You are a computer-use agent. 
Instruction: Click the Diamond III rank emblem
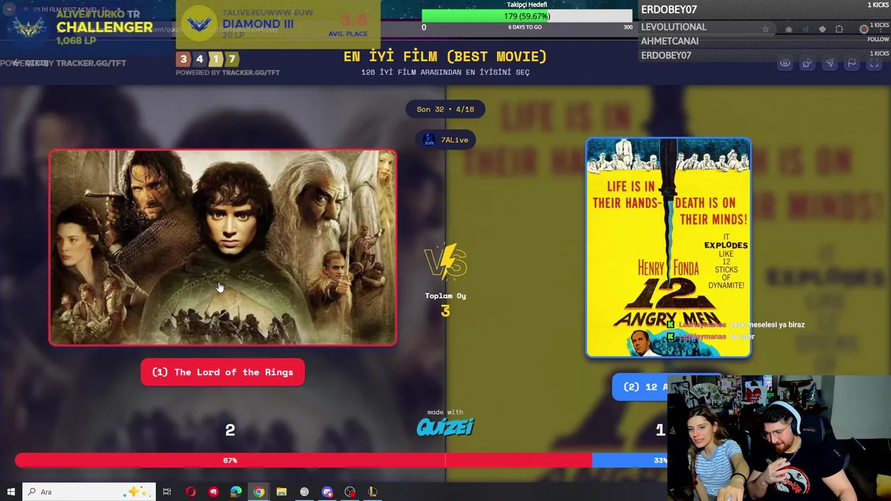[x=199, y=24]
